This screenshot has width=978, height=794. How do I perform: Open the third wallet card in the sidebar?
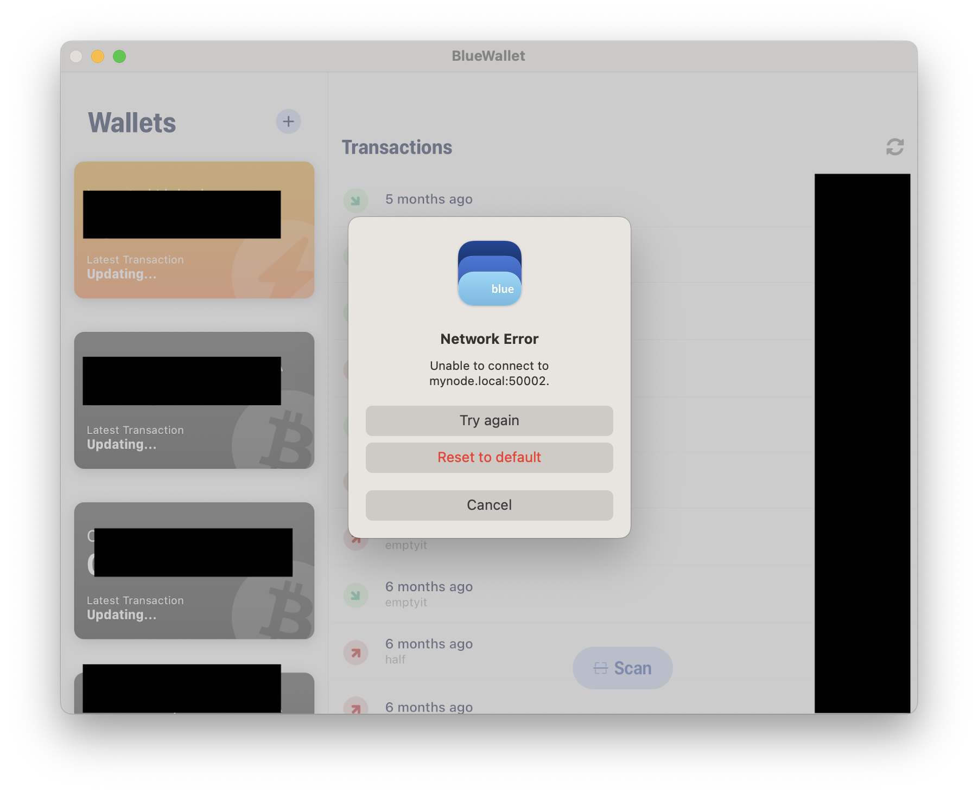[194, 571]
